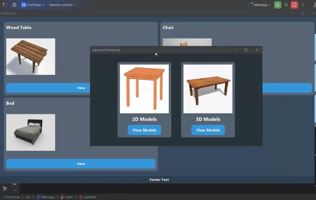The height and width of the screenshot is (200, 316).
Task: Select the Wood Table thumbnail image
Action: (30, 56)
